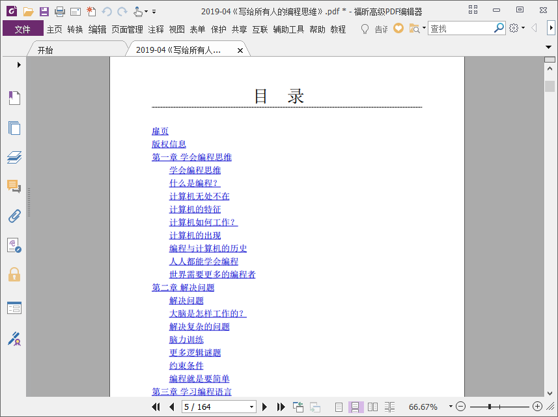This screenshot has height=417, width=558.
Task: Open the pen certificate sign panel
Action: (14, 339)
